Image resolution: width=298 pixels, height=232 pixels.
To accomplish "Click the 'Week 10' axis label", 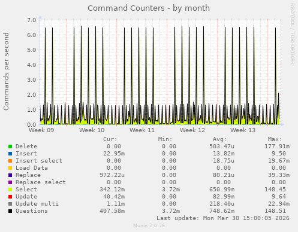I will (92, 130).
